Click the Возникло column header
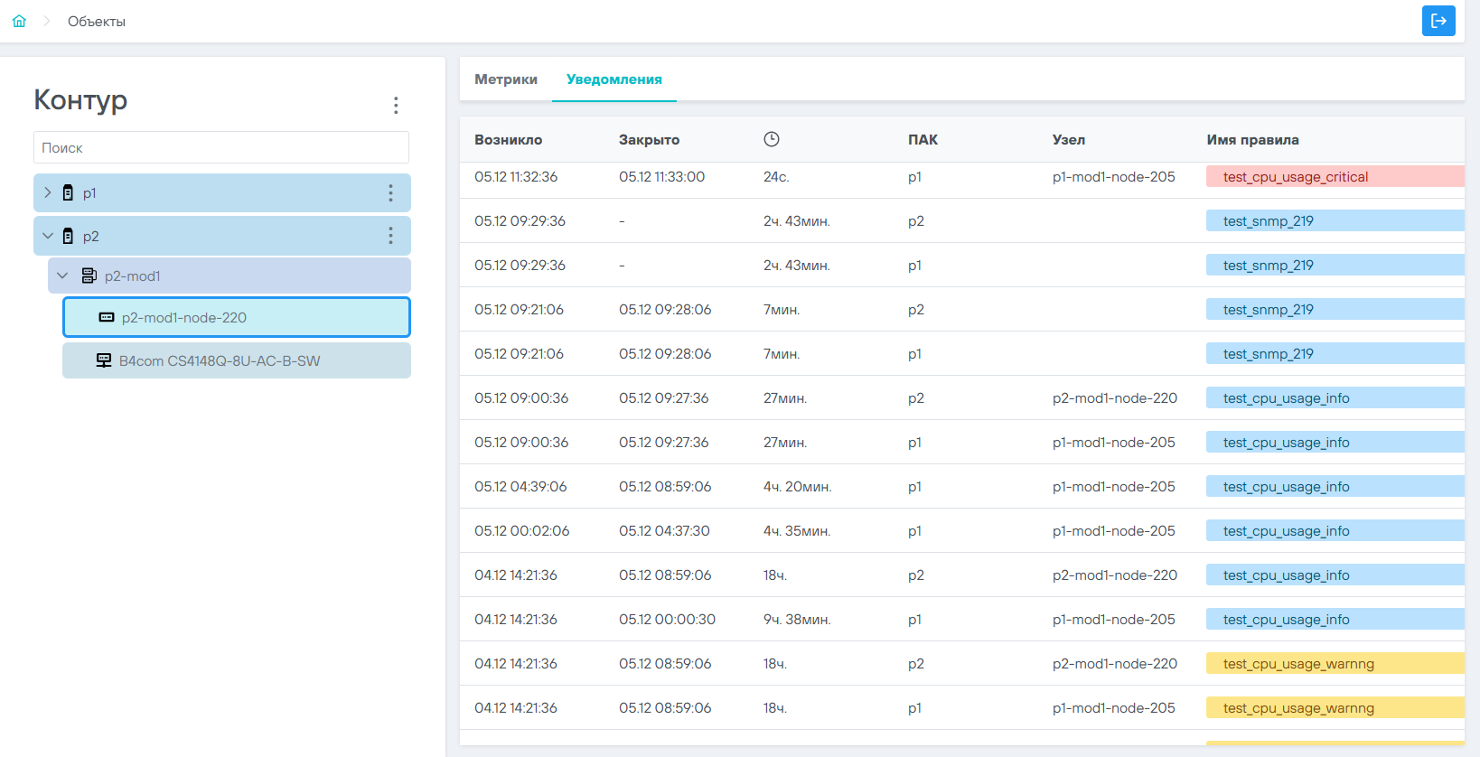The image size is (1480, 757). coord(508,140)
